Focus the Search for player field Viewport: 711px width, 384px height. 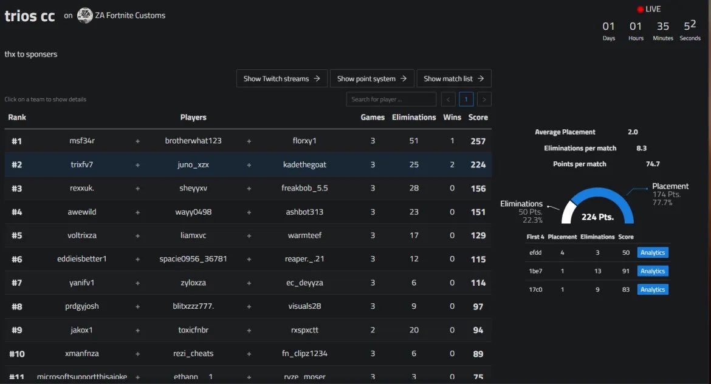click(x=391, y=99)
